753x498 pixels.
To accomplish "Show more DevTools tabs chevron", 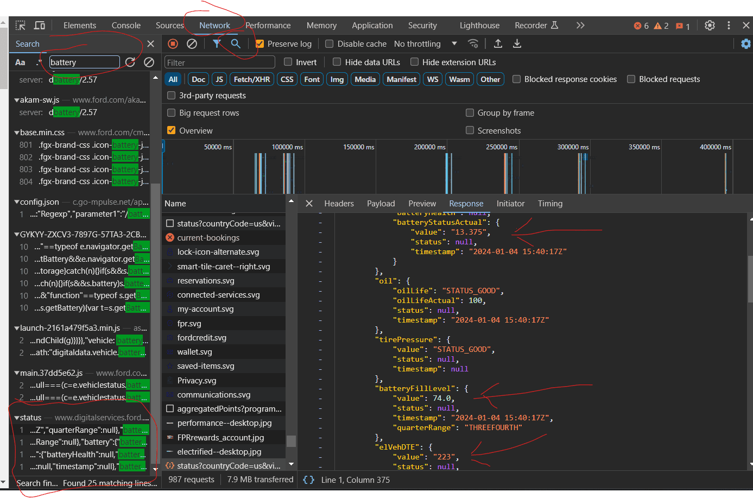I will click(x=580, y=26).
